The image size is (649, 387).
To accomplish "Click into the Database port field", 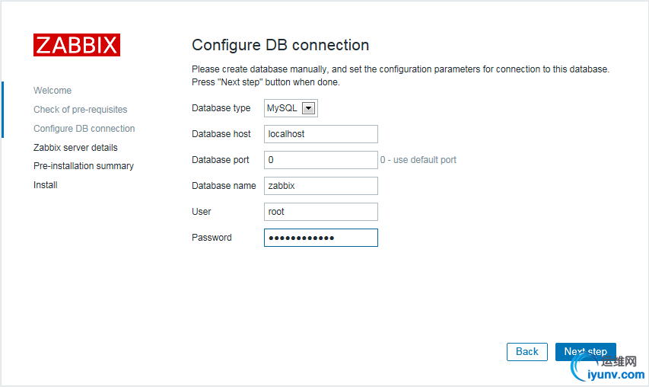I will (320, 160).
